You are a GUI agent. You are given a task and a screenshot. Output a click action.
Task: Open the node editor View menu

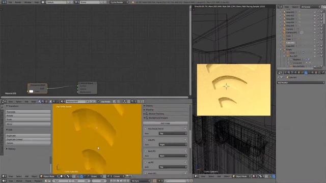click(x=11, y=102)
